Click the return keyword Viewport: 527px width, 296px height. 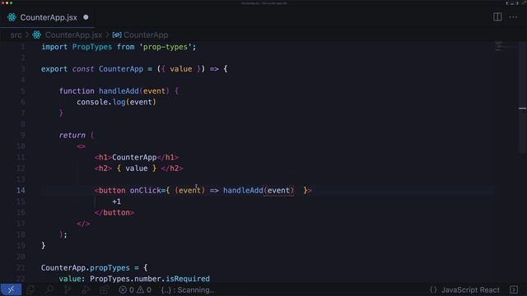tap(72, 135)
